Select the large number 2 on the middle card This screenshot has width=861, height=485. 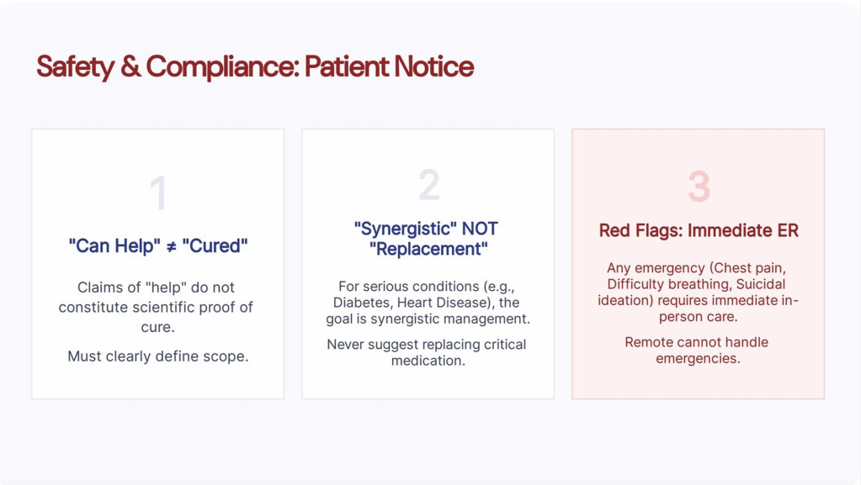click(428, 185)
